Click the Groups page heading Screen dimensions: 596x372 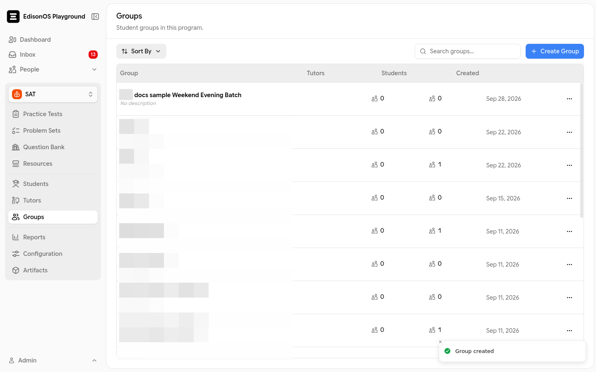(x=129, y=16)
